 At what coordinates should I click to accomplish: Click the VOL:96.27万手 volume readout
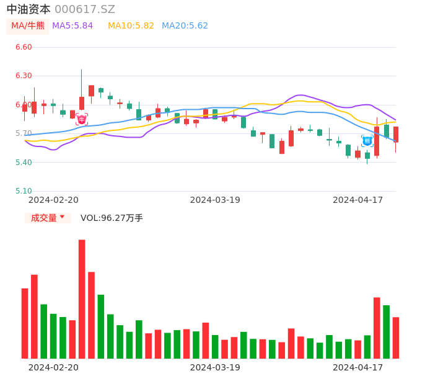coord(112,218)
